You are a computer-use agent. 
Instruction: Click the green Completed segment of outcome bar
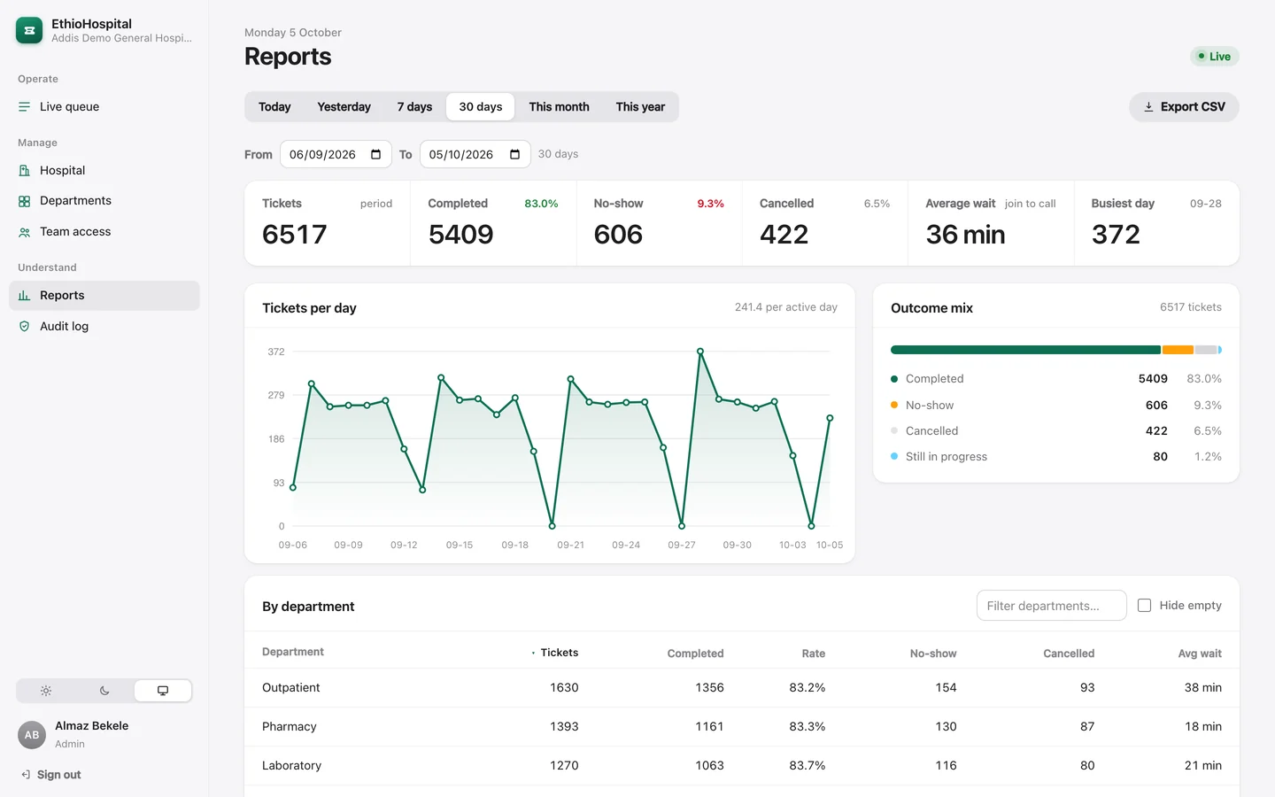[x=1025, y=350]
